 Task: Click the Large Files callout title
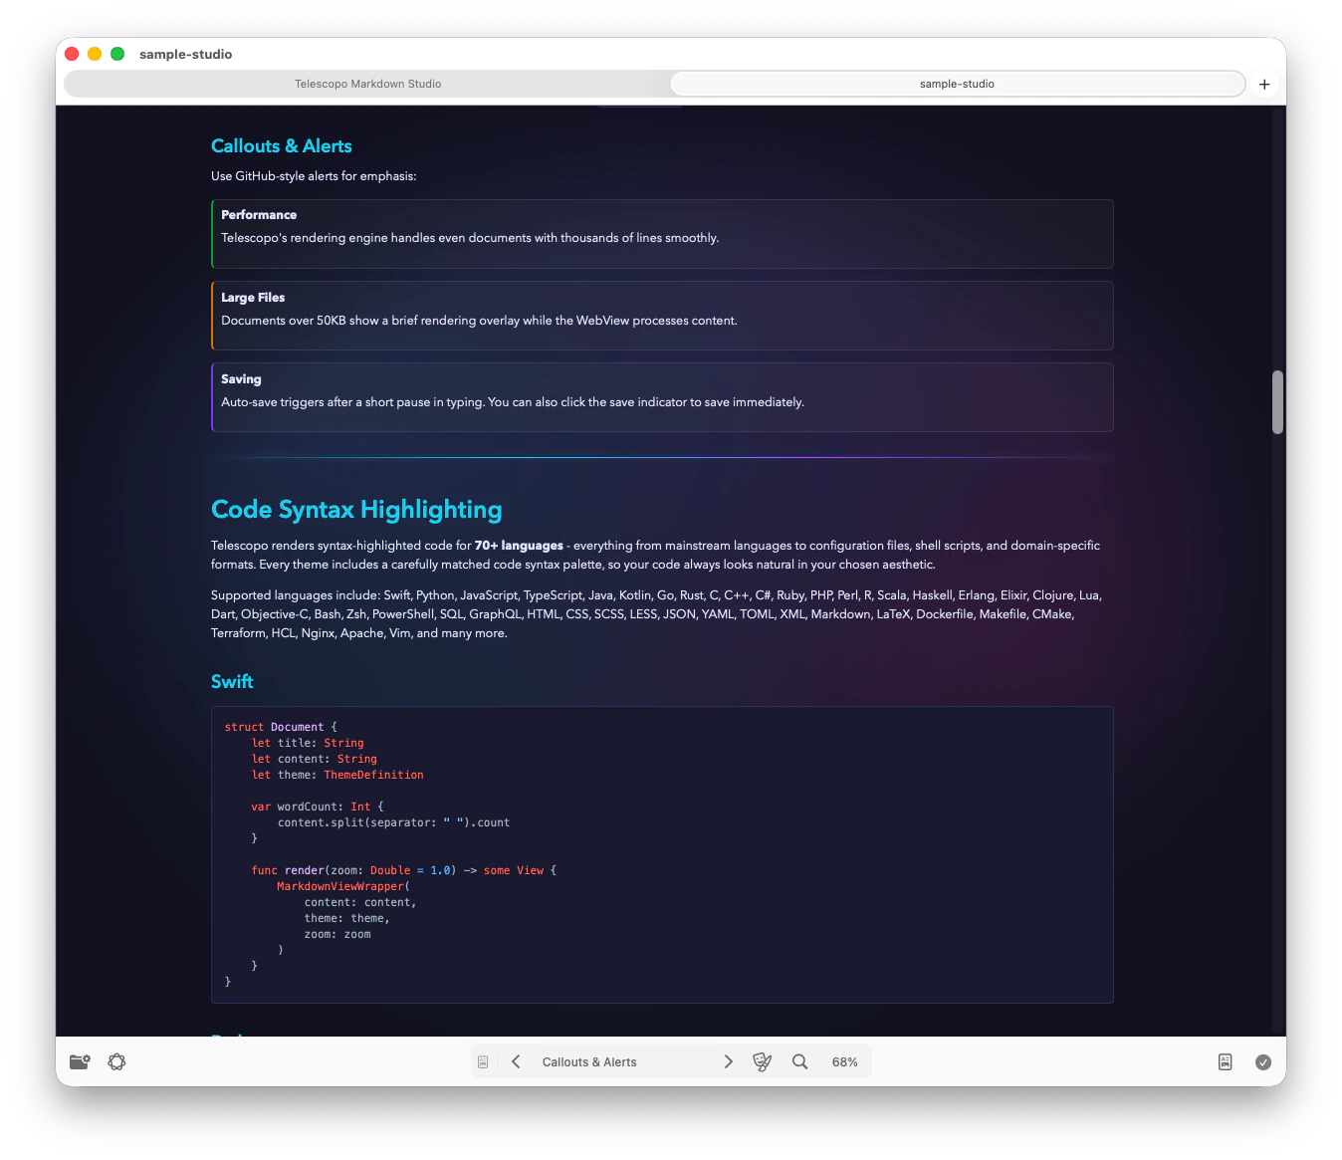(253, 298)
